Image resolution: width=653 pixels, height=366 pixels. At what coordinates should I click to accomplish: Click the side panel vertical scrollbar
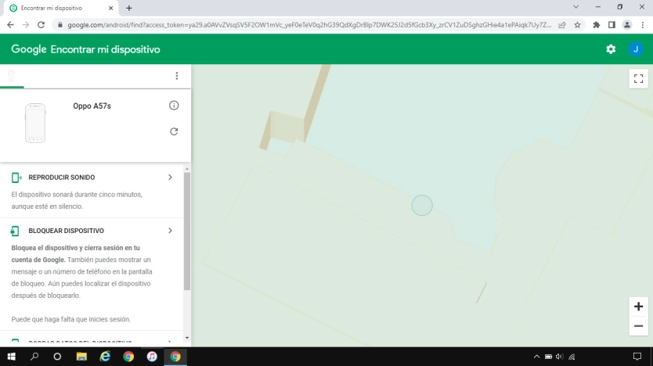pyautogui.click(x=187, y=231)
